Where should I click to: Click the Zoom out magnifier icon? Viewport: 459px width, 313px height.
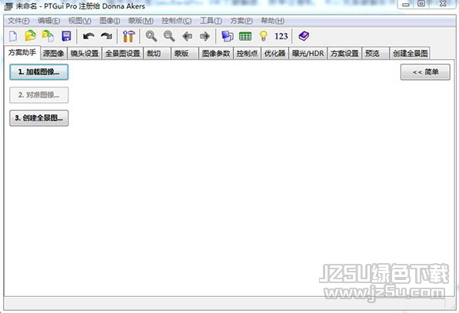[169, 36]
